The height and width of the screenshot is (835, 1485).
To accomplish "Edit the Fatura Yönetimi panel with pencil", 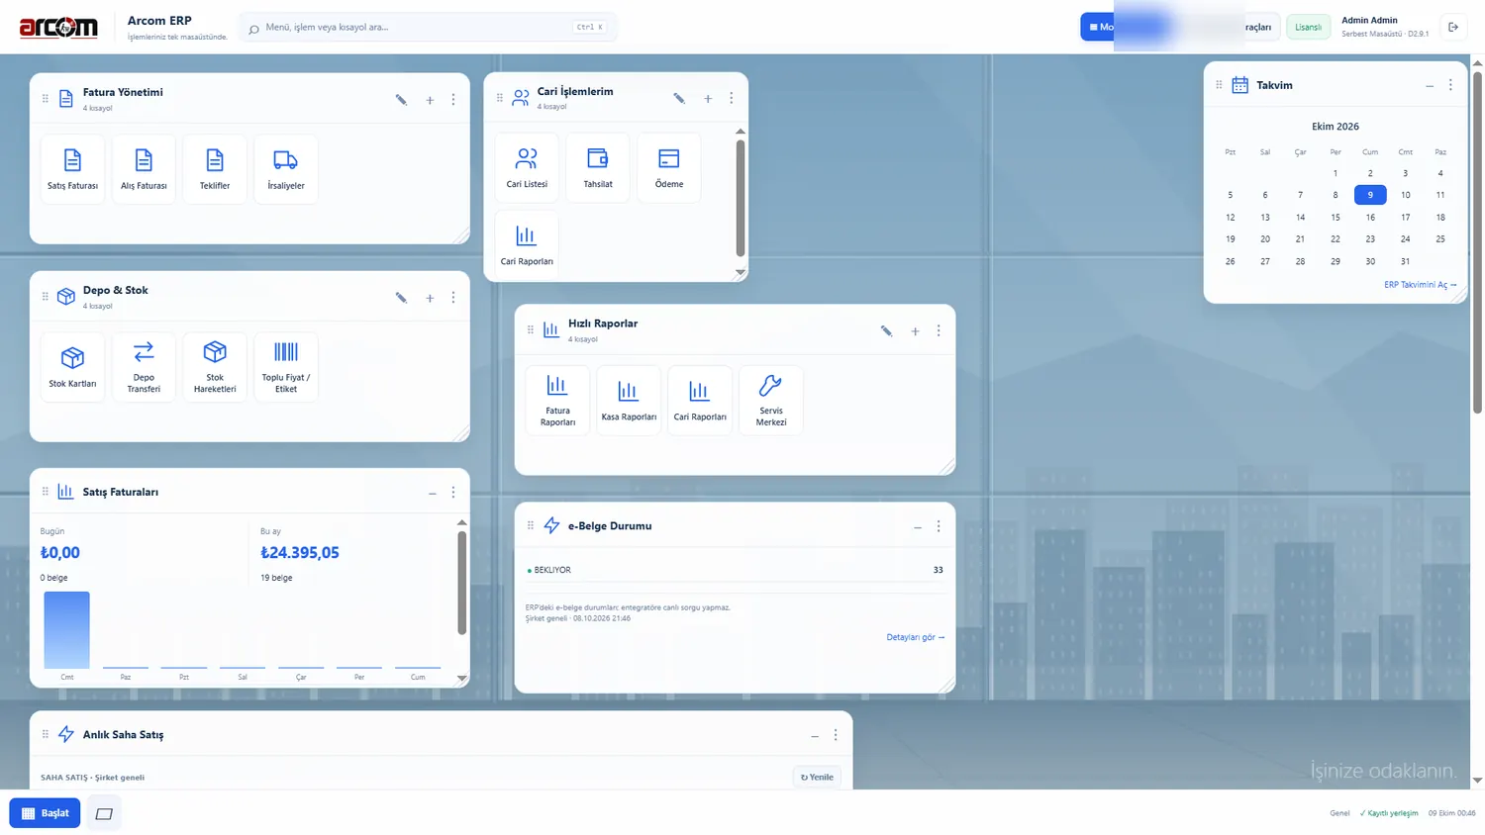I will pos(401,100).
